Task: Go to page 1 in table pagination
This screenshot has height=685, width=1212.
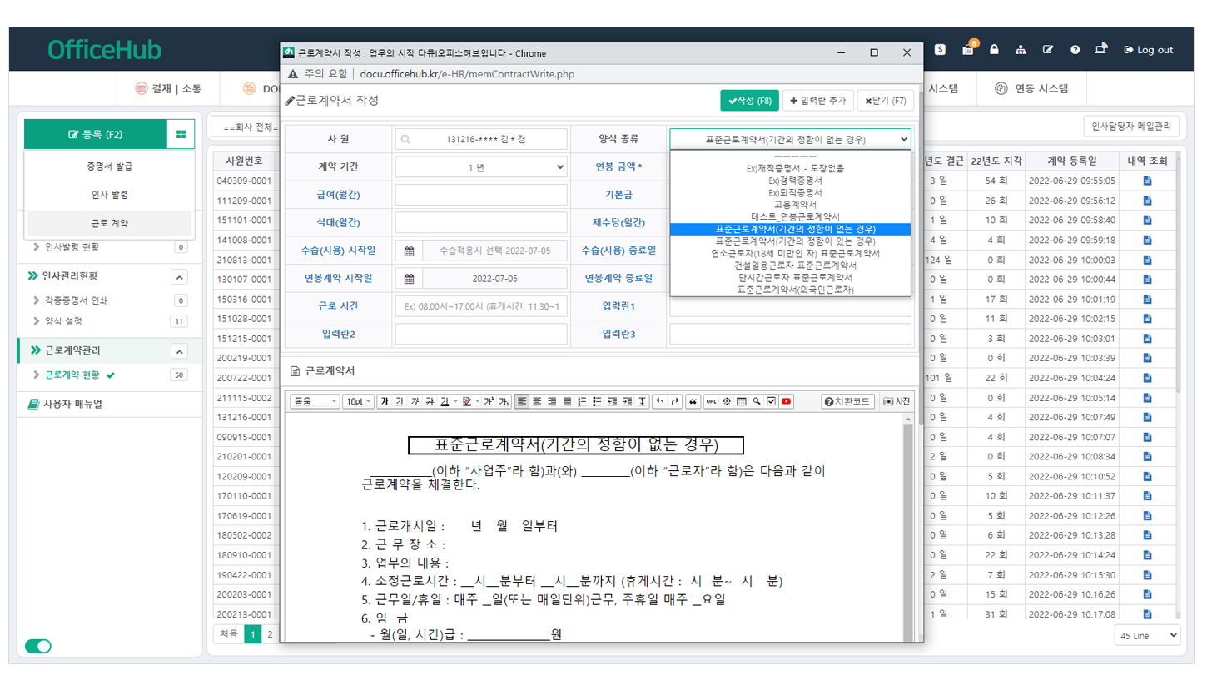Action: pyautogui.click(x=251, y=634)
